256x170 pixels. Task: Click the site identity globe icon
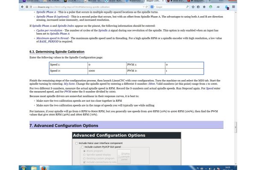(31, 7)
